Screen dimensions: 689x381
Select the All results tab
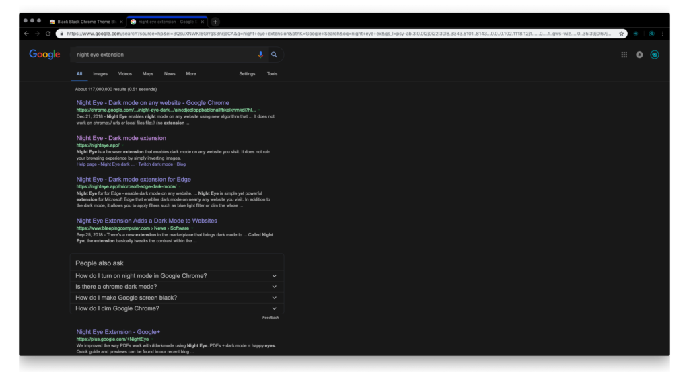(x=79, y=74)
